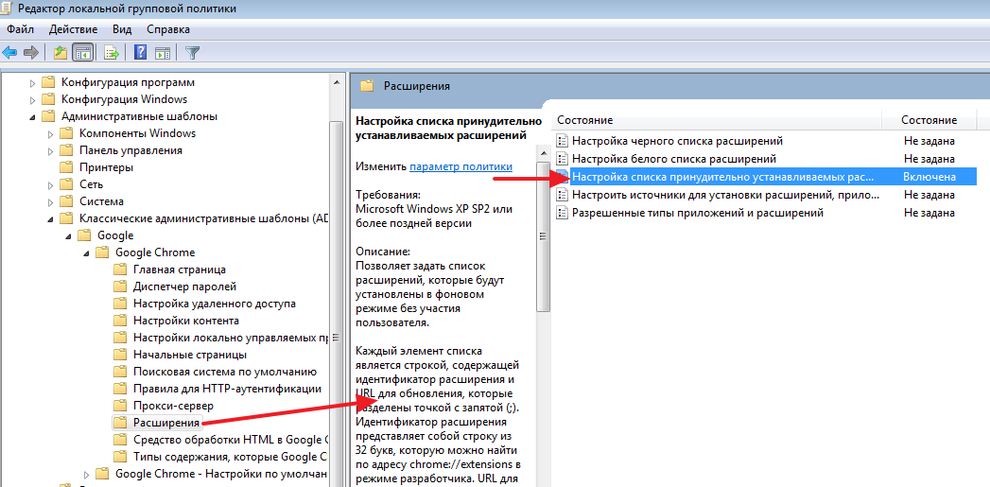Image resolution: width=990 pixels, height=487 pixels.
Task: Click the Включена status cell
Action: 929,177
